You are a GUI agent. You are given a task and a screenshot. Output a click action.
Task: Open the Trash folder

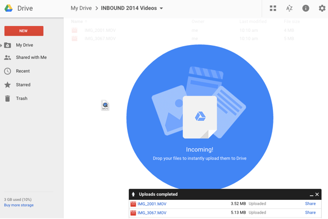pyautogui.click(x=22, y=99)
